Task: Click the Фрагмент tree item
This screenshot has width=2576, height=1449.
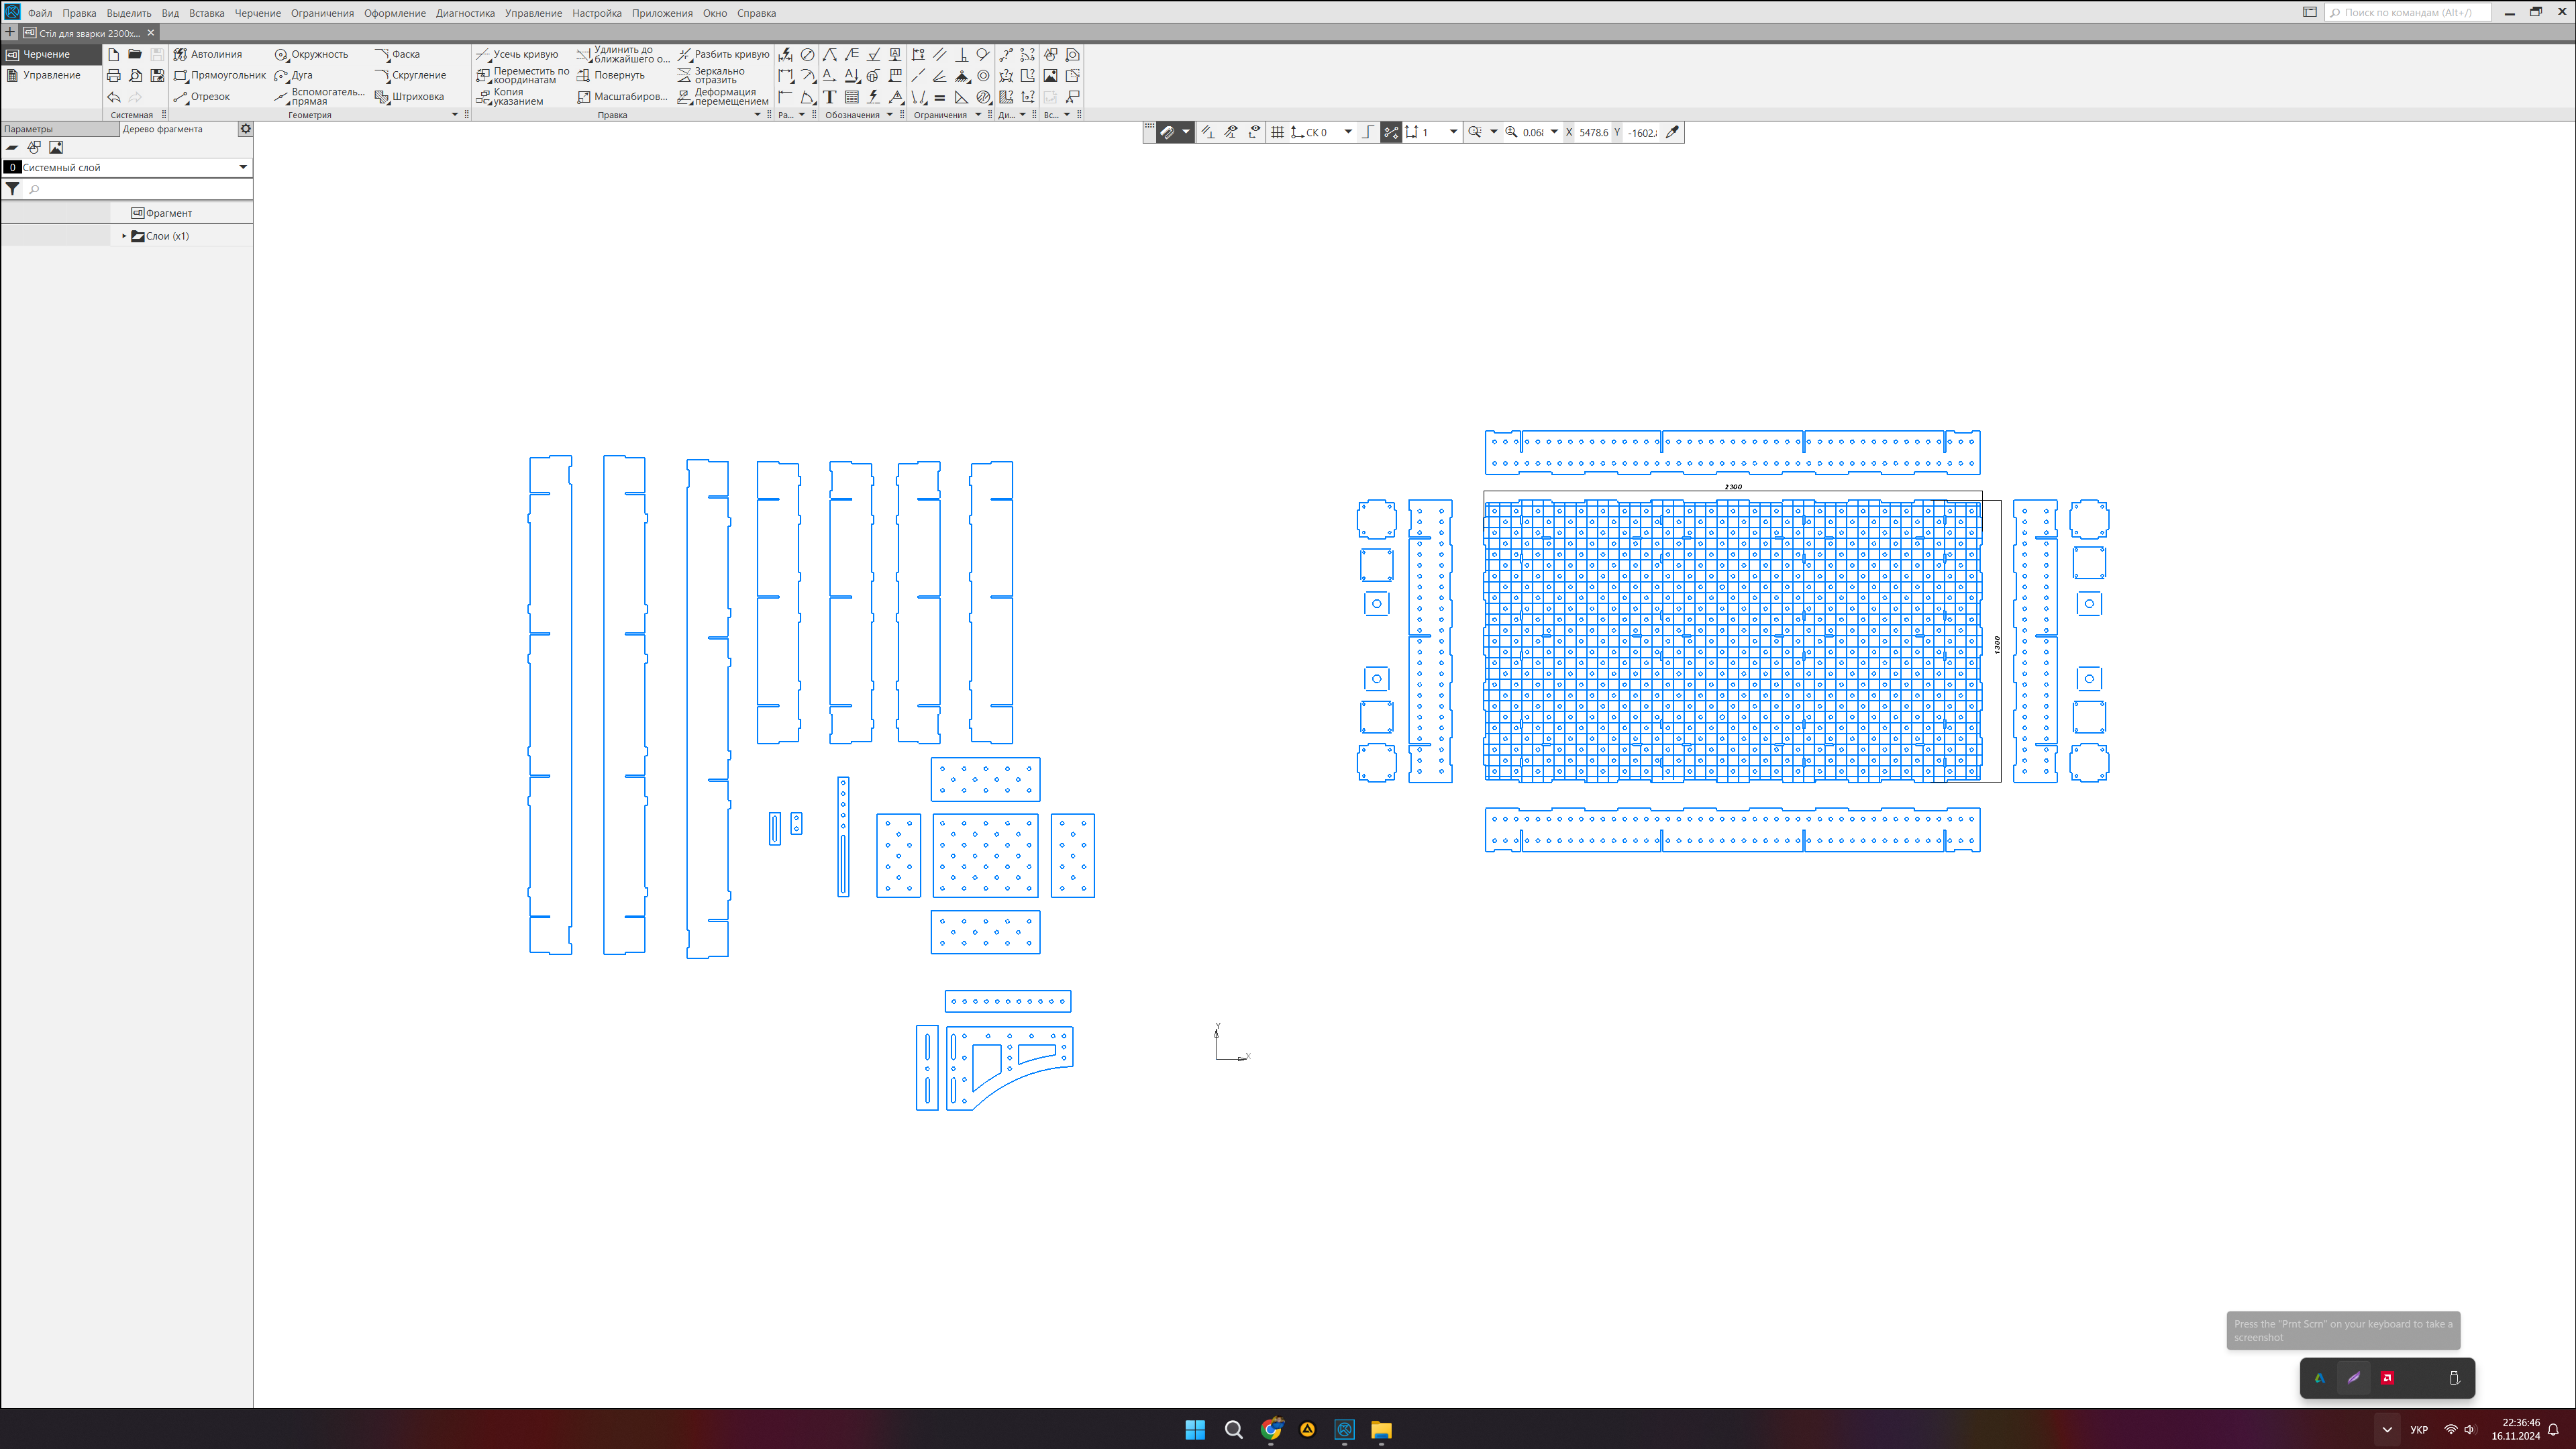Action: (x=161, y=213)
